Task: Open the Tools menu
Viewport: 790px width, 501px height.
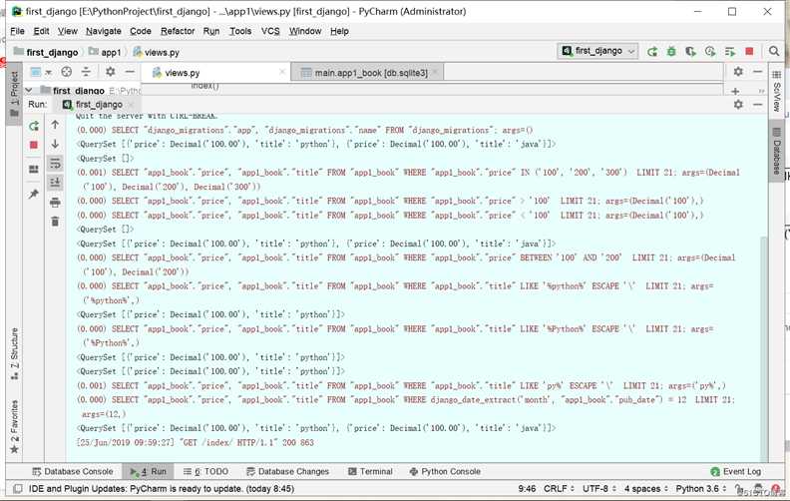Action: coord(240,31)
